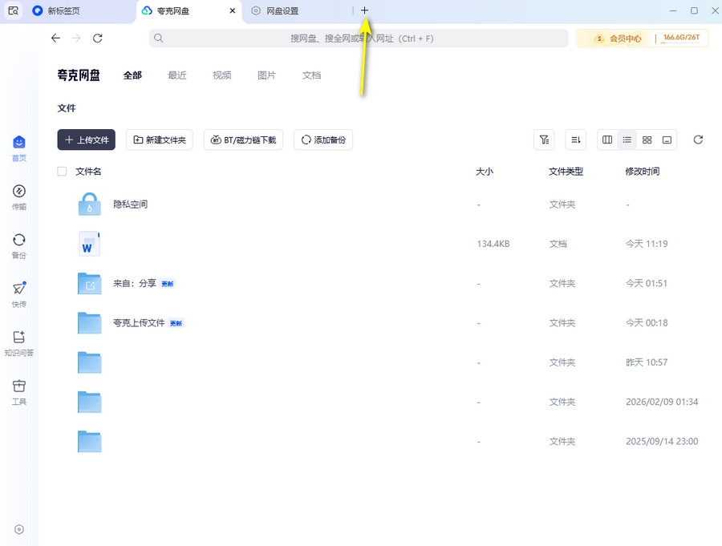Open the 夸克网盘 title dropdown
The width and height of the screenshot is (722, 546).
tap(78, 75)
